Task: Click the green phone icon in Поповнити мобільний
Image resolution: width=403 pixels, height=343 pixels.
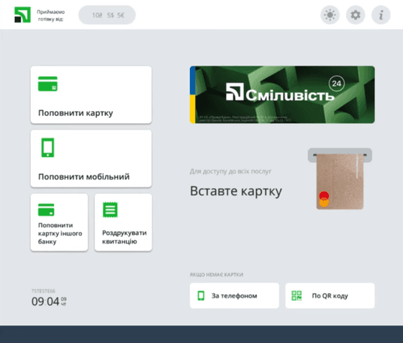Action: pyautogui.click(x=47, y=148)
